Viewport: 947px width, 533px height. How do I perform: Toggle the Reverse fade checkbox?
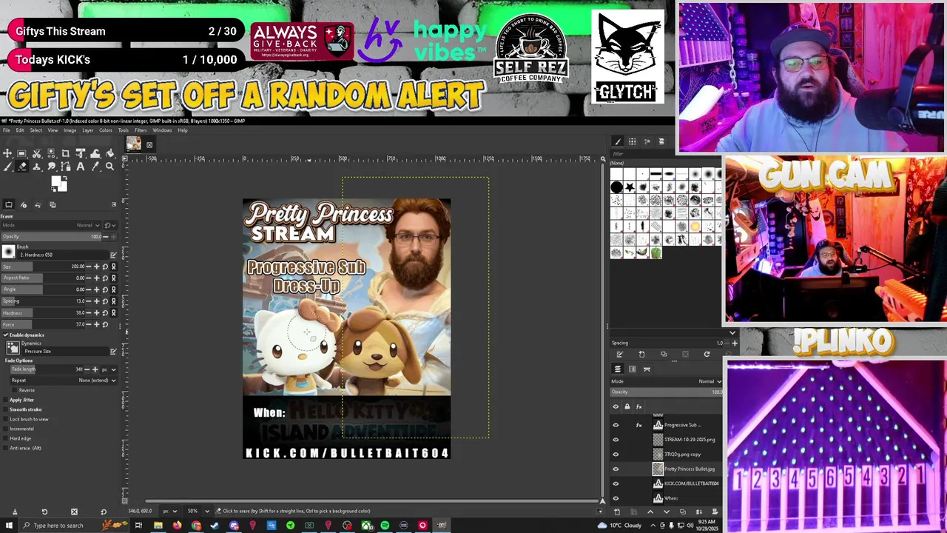pos(15,390)
